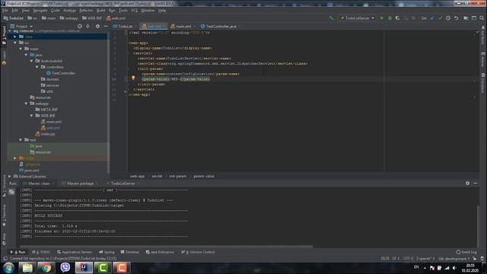Screen dimensions: 487x274
Task: Collapse the src folder arrow
Action: 15,43
